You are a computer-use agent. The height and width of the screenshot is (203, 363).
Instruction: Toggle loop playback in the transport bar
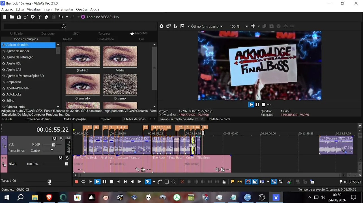pyautogui.click(x=83, y=182)
